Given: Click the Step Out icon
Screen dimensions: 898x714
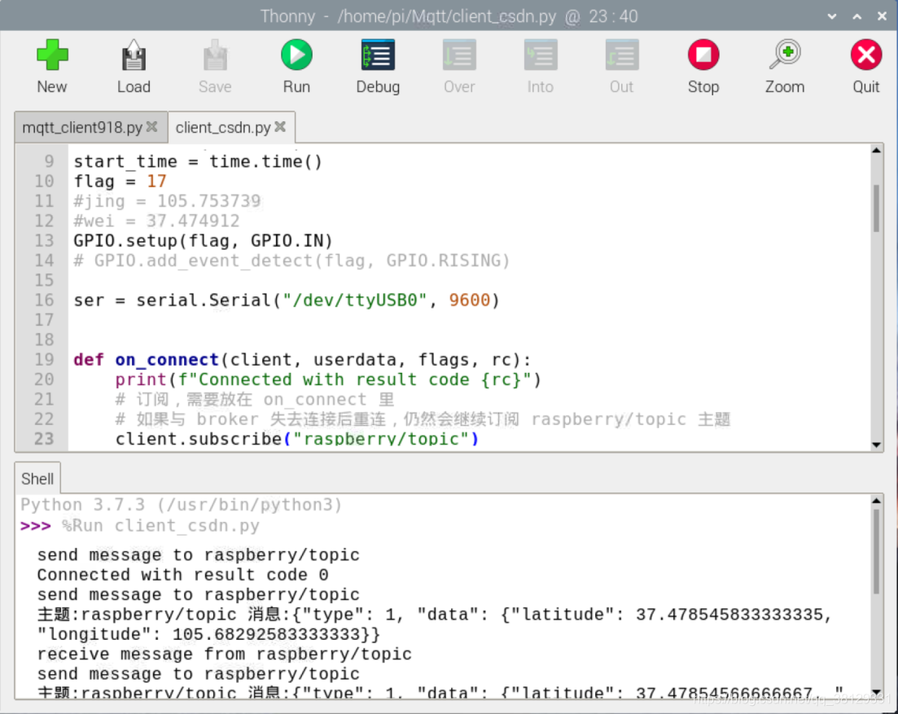Looking at the screenshot, I should [x=622, y=55].
